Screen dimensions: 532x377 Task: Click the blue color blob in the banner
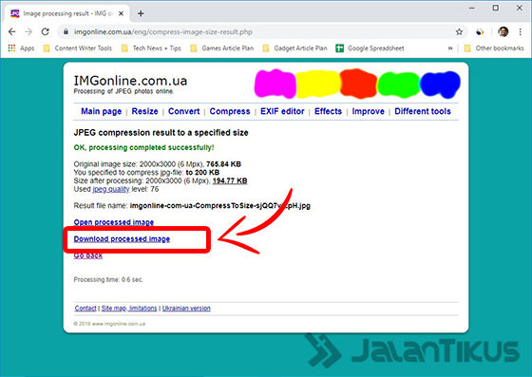coord(440,85)
